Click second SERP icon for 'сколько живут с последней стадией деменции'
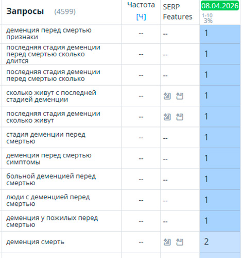 coord(180,96)
